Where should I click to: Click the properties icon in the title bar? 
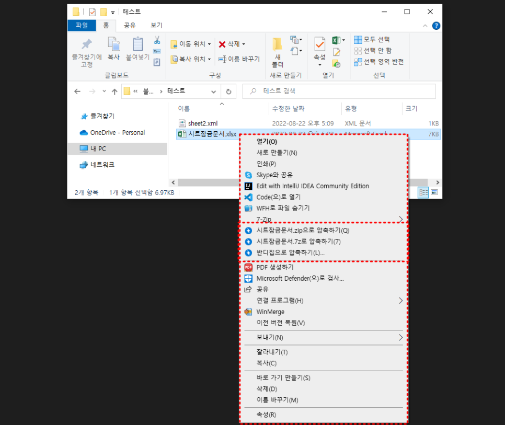coord(93,12)
